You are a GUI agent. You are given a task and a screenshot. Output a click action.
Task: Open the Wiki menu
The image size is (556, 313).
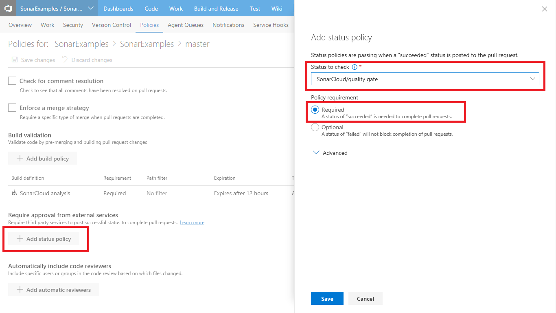tap(277, 8)
